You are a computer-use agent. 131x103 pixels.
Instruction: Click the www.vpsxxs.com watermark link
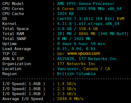click(84, 53)
